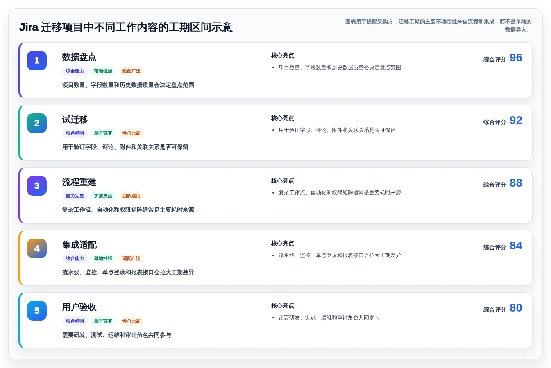Click the number 3 badge for 流程重建
The height and width of the screenshot is (368, 551).
pyautogui.click(x=37, y=186)
